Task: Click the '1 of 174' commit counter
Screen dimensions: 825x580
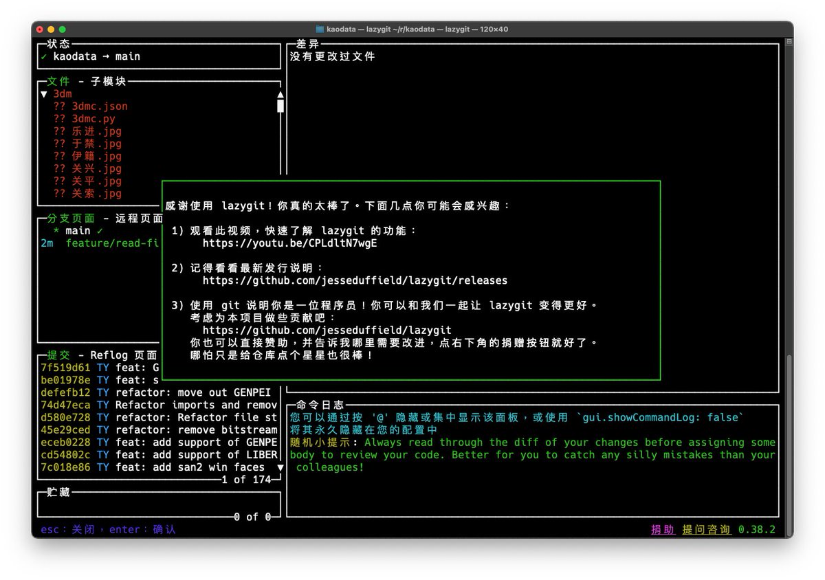Action: (x=246, y=480)
